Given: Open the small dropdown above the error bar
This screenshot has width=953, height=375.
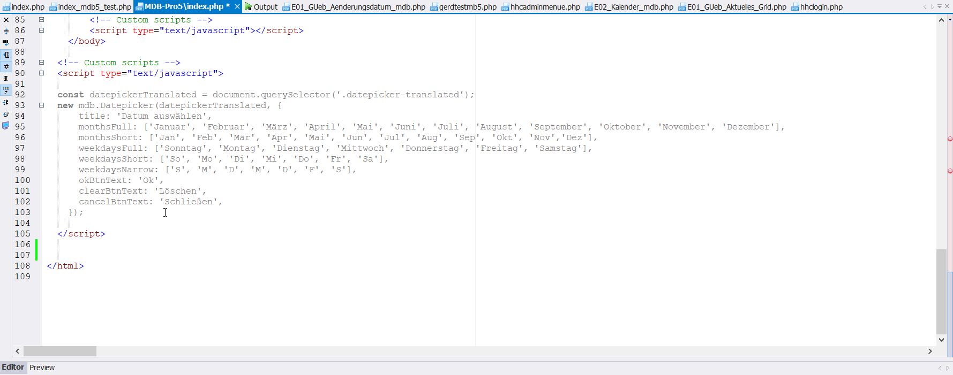Looking at the screenshot, I should (950, 19).
